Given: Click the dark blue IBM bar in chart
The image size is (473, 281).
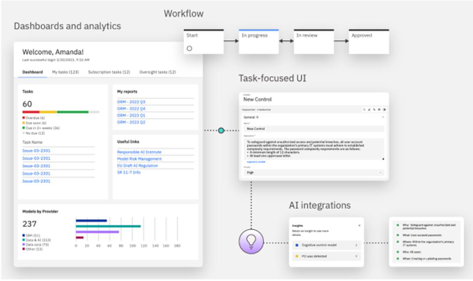Looking at the screenshot, I should pos(91,221).
